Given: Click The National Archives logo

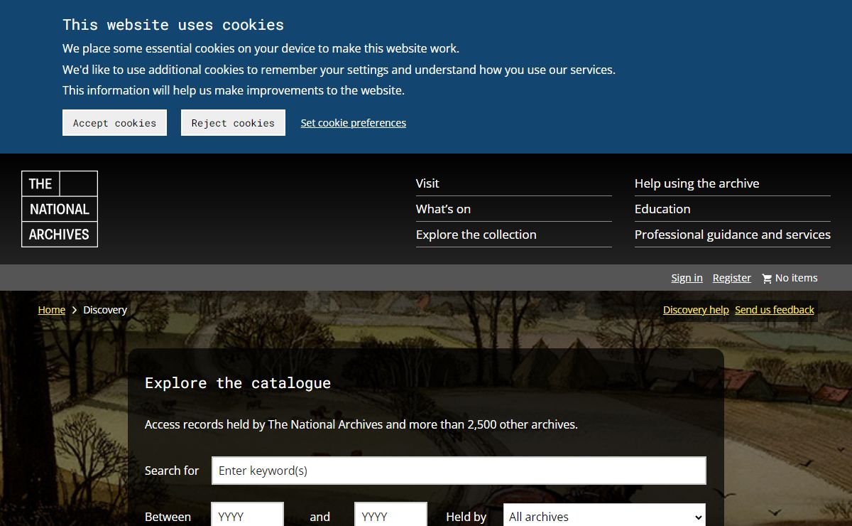Looking at the screenshot, I should [60, 209].
